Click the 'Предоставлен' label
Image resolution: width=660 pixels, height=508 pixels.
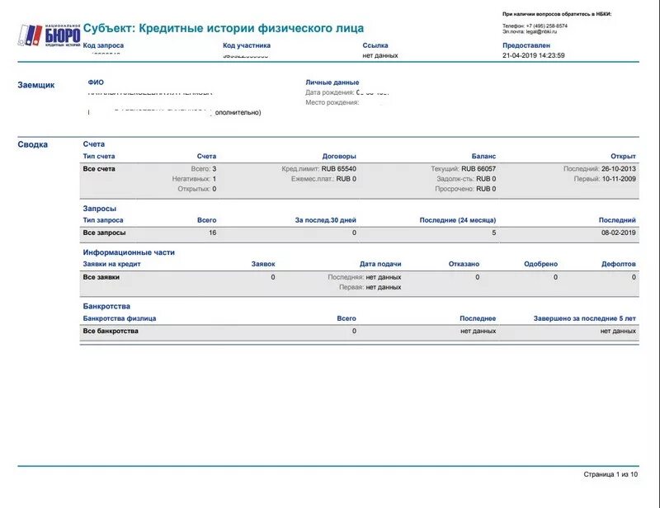tap(526, 45)
